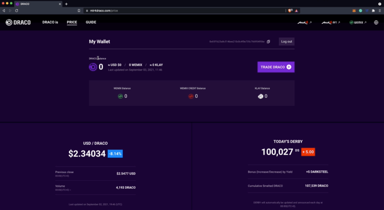Open the MIR4 external link
Image resolution: width=384 pixels, height=210 pixels.
304,22
